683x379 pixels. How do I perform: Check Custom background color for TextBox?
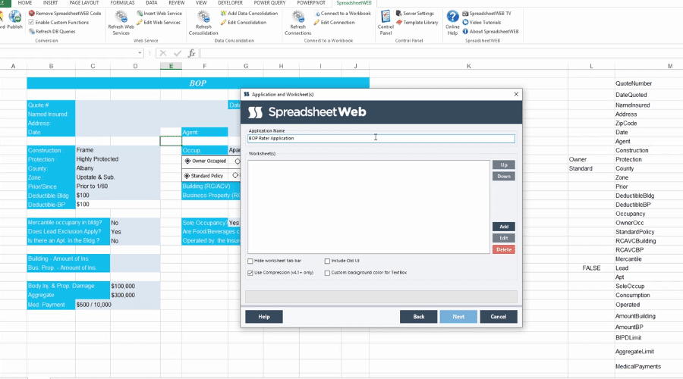(327, 273)
